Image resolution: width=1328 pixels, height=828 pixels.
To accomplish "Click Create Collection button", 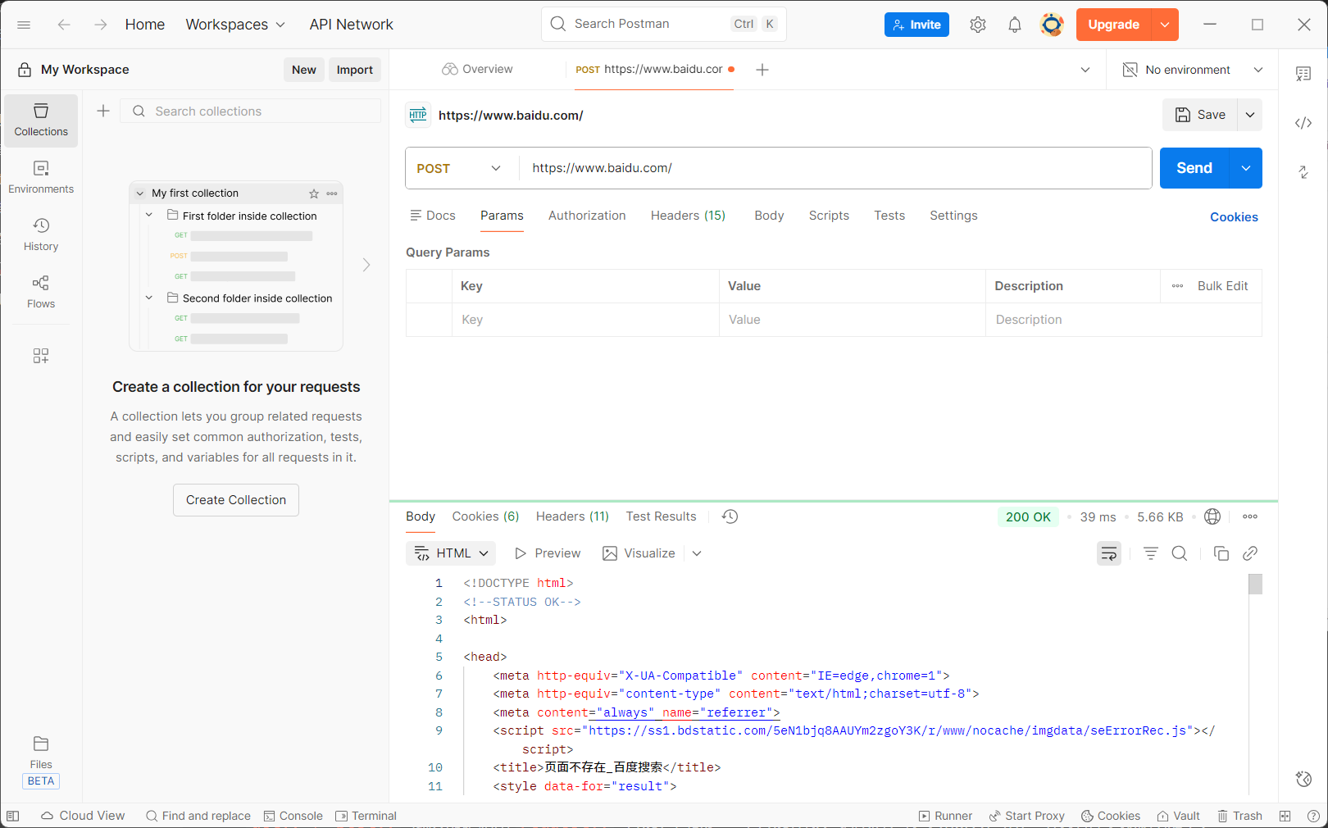I will point(236,500).
